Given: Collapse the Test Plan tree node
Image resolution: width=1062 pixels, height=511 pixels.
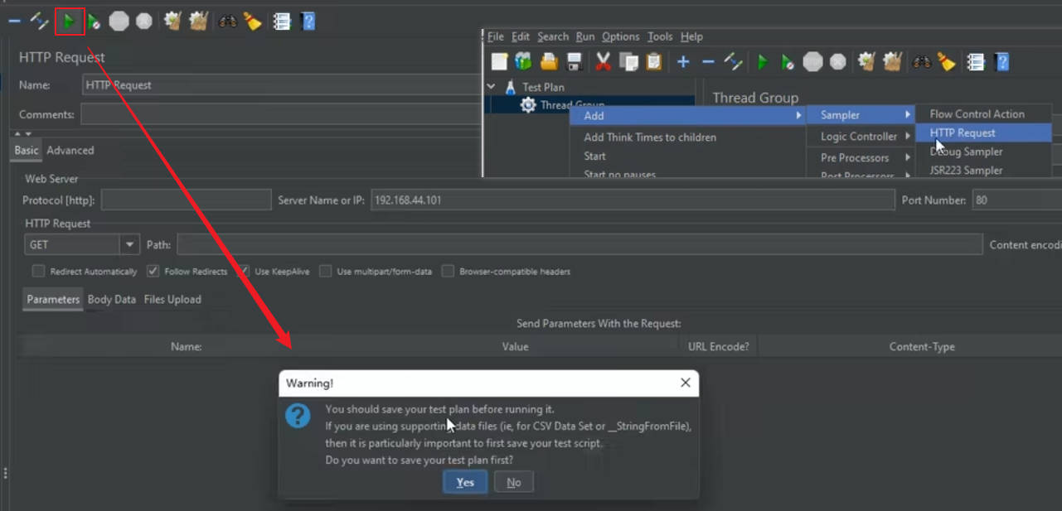Looking at the screenshot, I should (492, 87).
